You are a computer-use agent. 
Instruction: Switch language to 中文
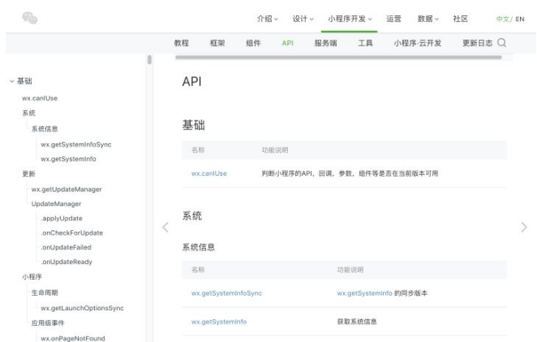pyautogui.click(x=502, y=19)
